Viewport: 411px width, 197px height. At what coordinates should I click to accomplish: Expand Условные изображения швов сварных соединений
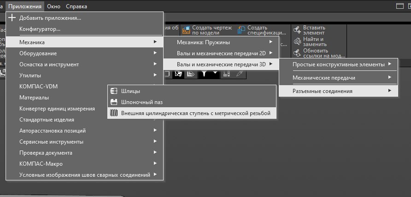(x=84, y=175)
